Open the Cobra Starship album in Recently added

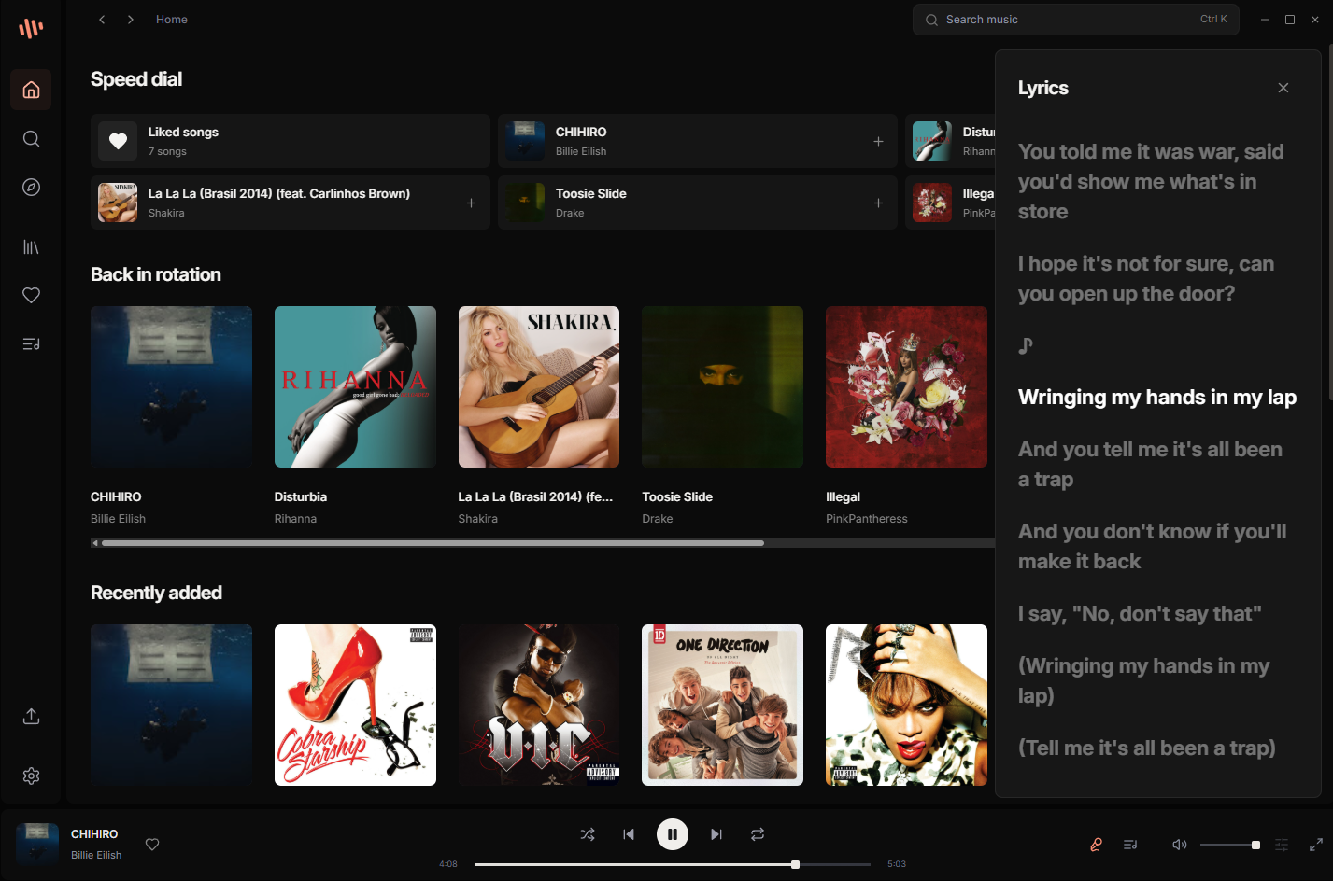tap(355, 705)
